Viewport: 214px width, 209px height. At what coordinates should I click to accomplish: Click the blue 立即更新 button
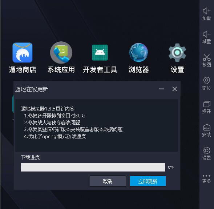(148, 181)
